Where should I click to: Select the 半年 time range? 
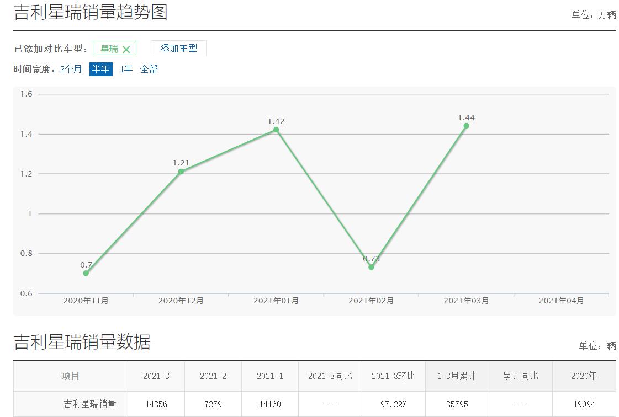(100, 69)
